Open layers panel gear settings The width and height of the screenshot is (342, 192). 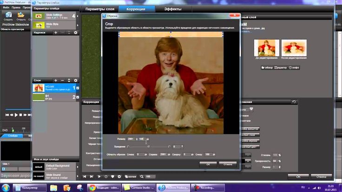pyautogui.click(x=76, y=80)
